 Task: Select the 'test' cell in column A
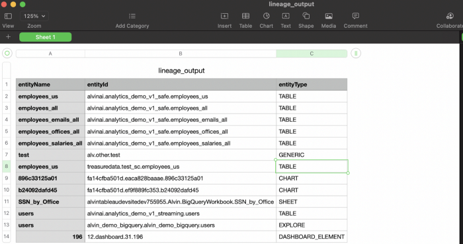50,155
